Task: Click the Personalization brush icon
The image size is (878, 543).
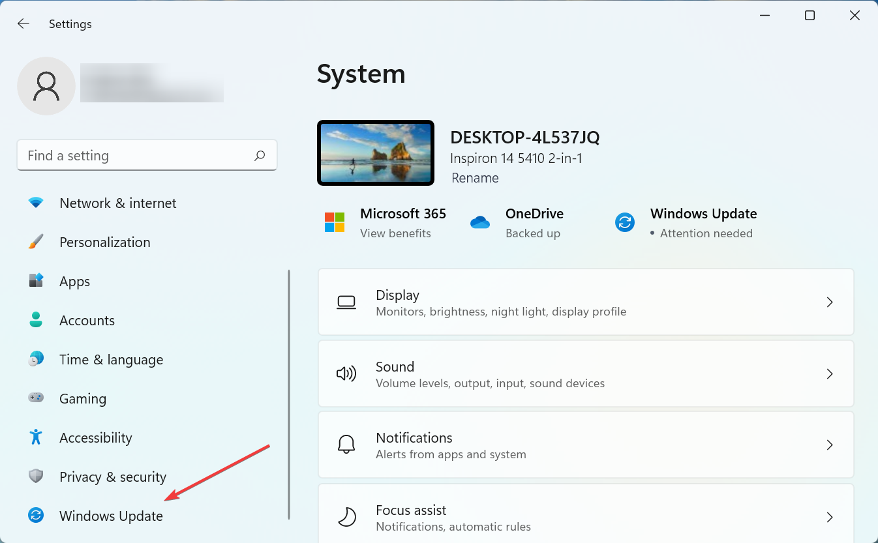Action: click(x=36, y=242)
